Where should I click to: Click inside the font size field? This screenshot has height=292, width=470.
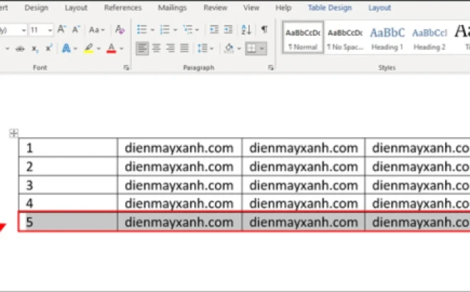pos(38,30)
